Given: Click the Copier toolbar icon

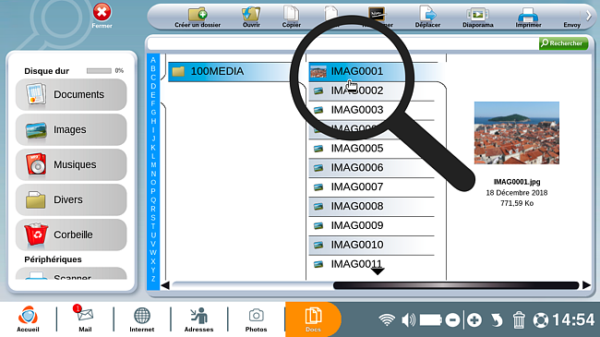Looking at the screenshot, I should [x=291, y=14].
